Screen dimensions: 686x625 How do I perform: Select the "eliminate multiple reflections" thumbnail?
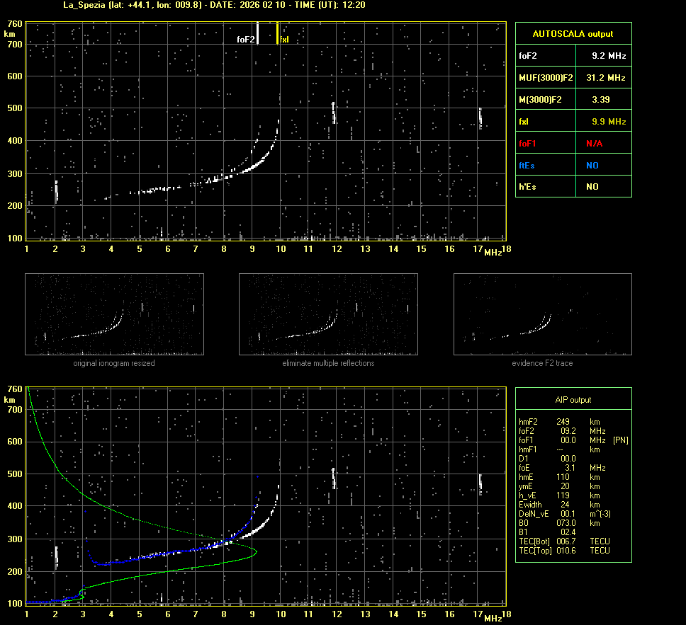[x=328, y=314]
